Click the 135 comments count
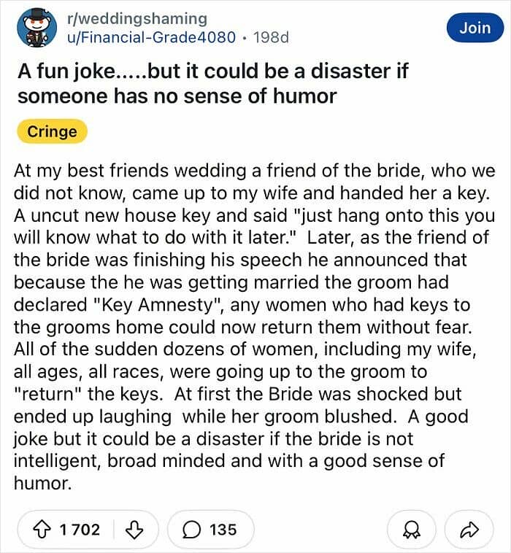Screen dimensions: 511x553 tap(223, 530)
